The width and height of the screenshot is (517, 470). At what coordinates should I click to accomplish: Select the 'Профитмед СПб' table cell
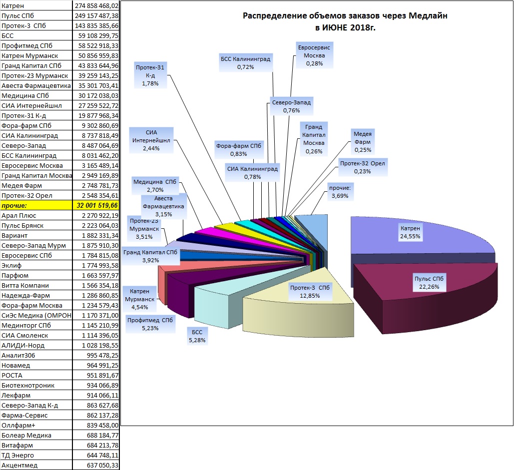click(36, 45)
